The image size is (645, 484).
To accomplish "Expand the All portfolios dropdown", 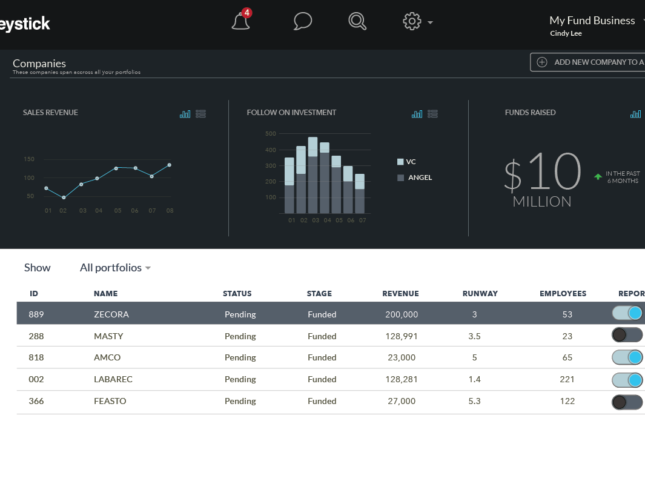I will pyautogui.click(x=115, y=268).
